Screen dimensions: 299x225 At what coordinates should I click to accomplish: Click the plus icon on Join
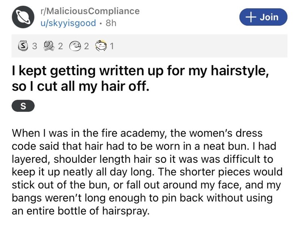pyautogui.click(x=249, y=17)
